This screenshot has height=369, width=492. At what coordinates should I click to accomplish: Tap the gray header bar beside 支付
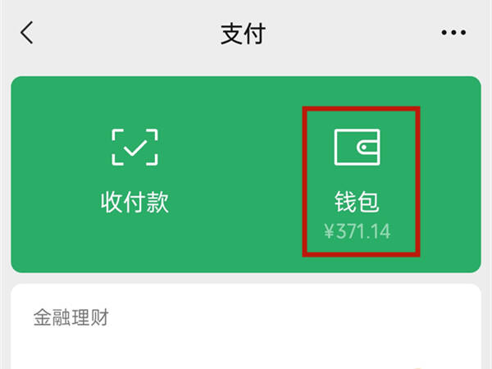[x=345, y=33]
